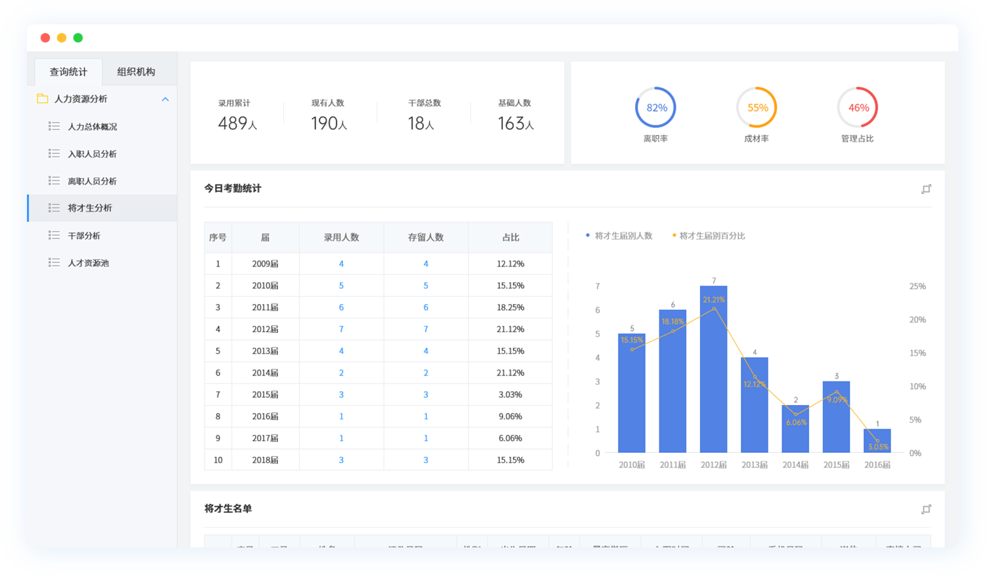Screen dimensions: 986x575
Task: Click the list icon next to 人才资源池
Action: pos(54,263)
